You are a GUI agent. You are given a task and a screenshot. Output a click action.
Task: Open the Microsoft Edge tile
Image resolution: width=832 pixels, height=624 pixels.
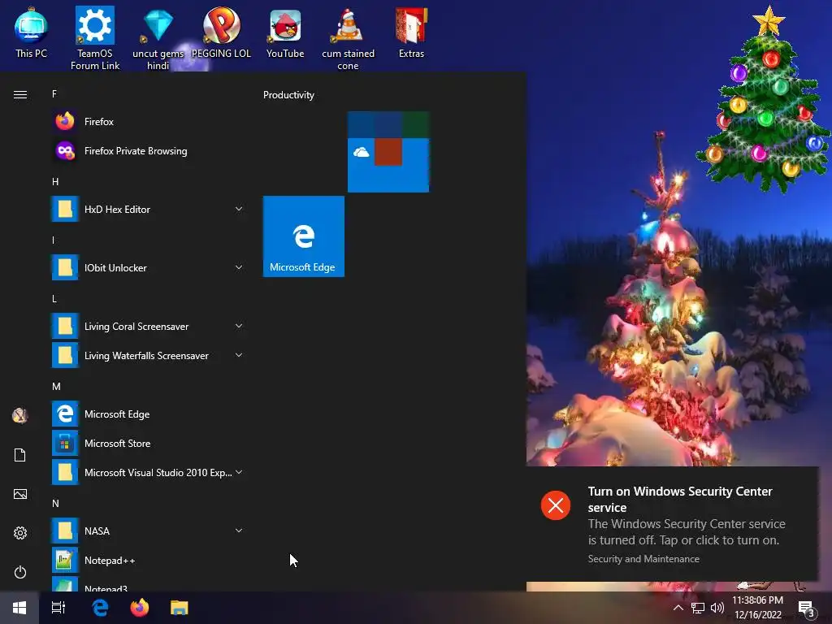[304, 236]
